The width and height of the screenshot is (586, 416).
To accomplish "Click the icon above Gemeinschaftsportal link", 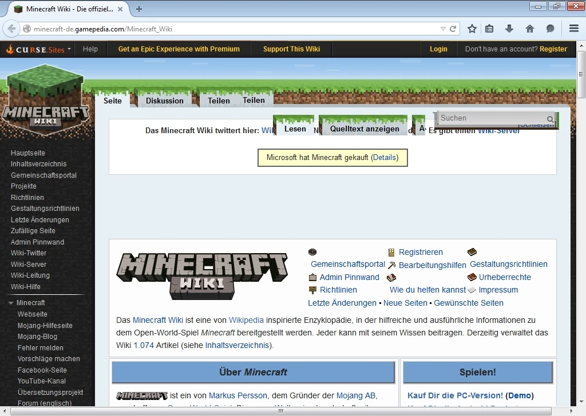I will click(x=312, y=252).
